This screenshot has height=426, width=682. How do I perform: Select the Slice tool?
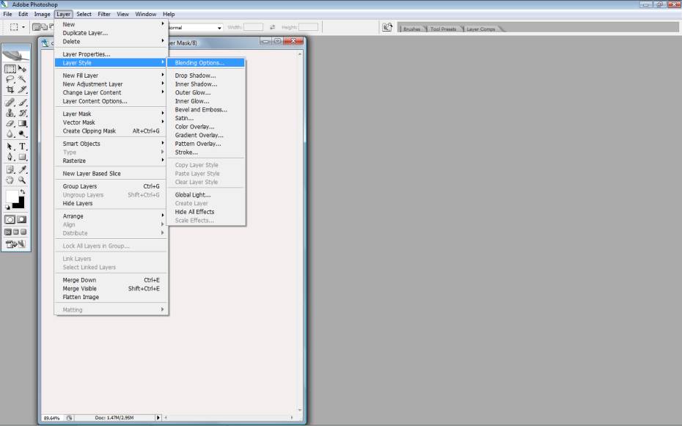pyautogui.click(x=22, y=90)
